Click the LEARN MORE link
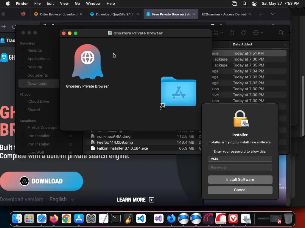The height and width of the screenshot is (228, 305). (136, 200)
